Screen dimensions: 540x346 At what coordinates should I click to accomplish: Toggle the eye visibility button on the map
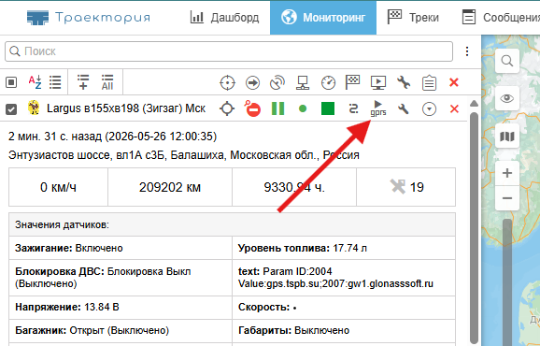[507, 98]
